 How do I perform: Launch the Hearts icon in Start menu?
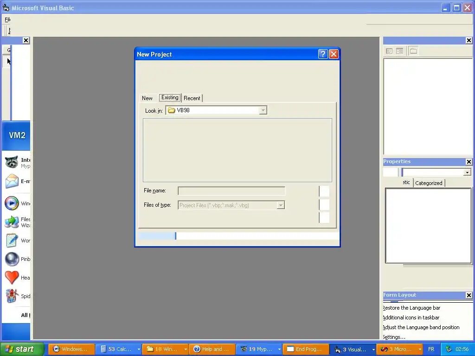pyautogui.click(x=12, y=278)
